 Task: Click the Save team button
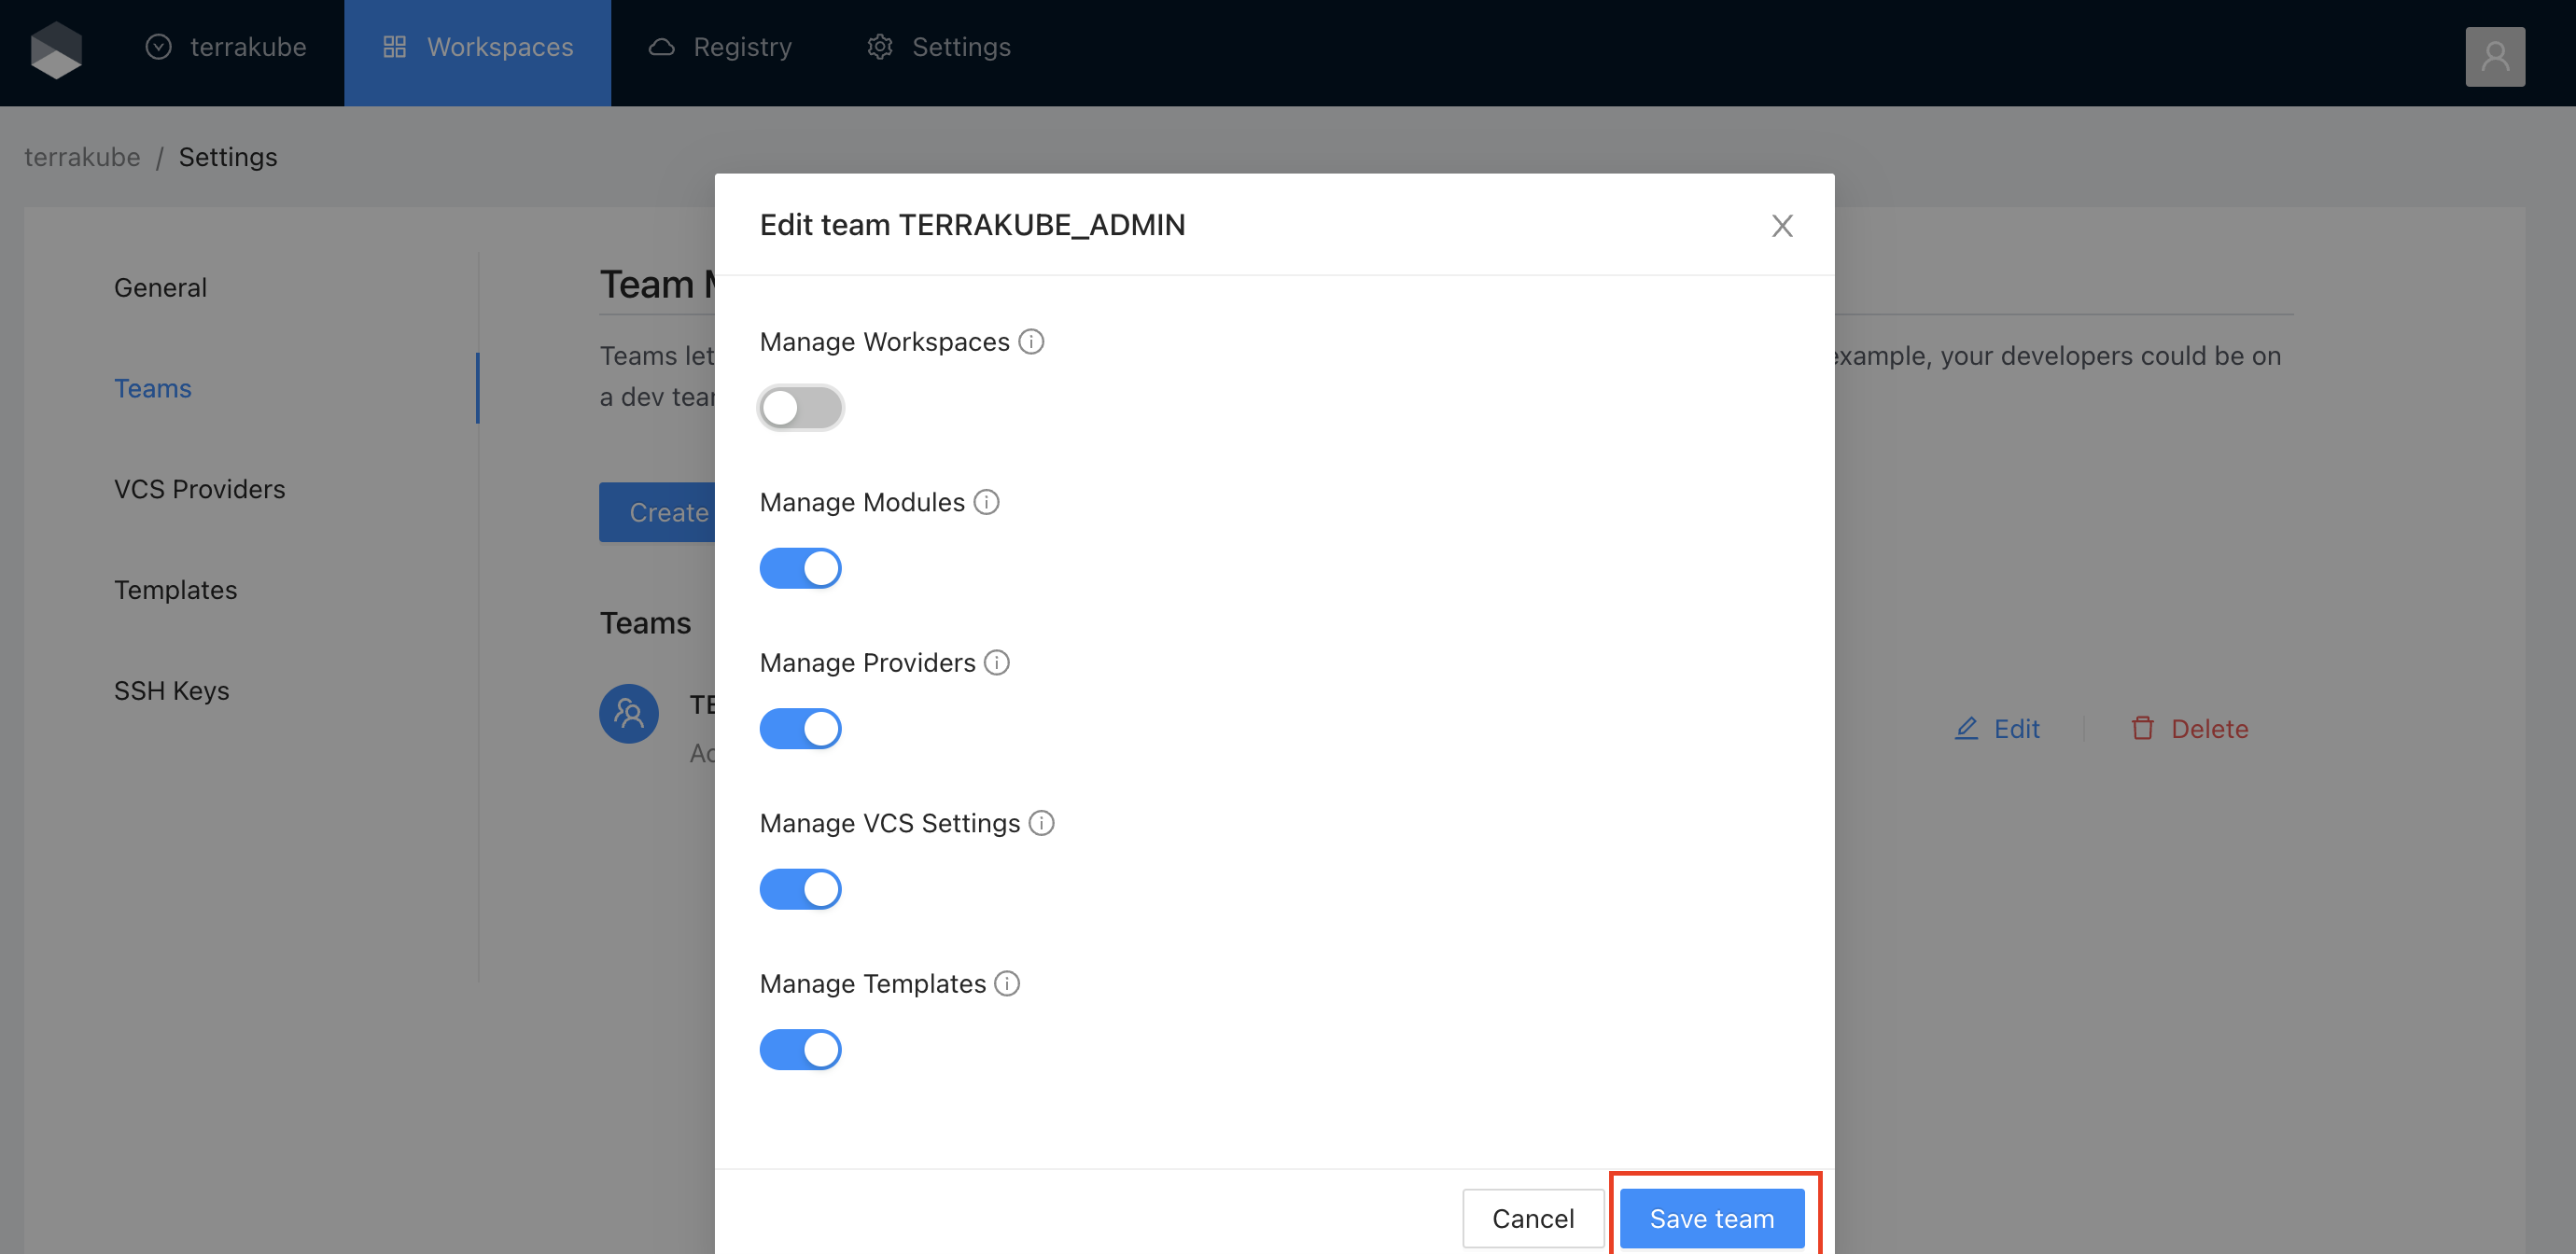[1711, 1218]
